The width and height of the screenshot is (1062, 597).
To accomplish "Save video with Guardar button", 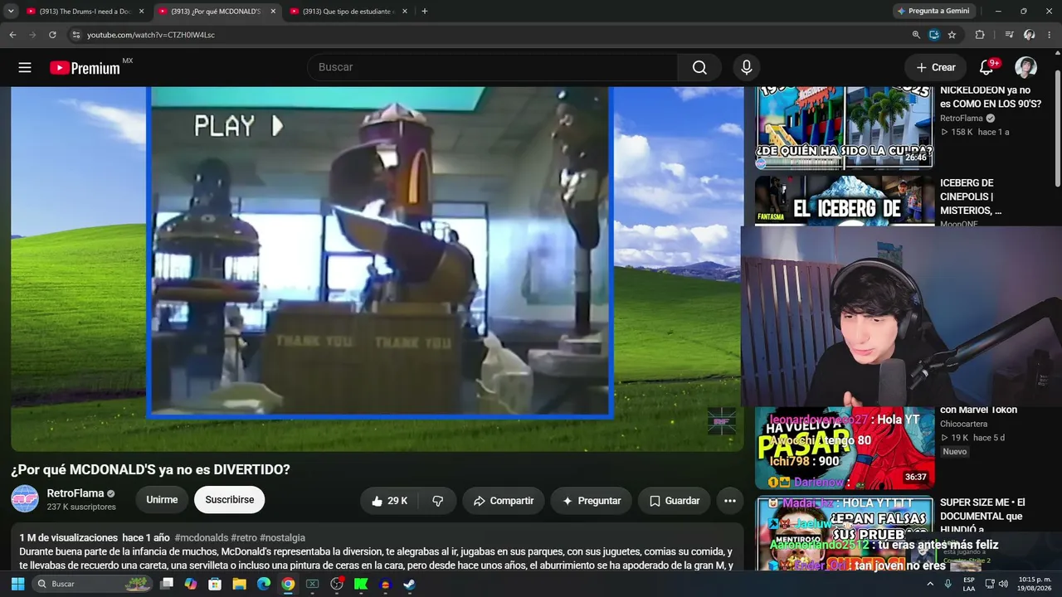I will [674, 501].
